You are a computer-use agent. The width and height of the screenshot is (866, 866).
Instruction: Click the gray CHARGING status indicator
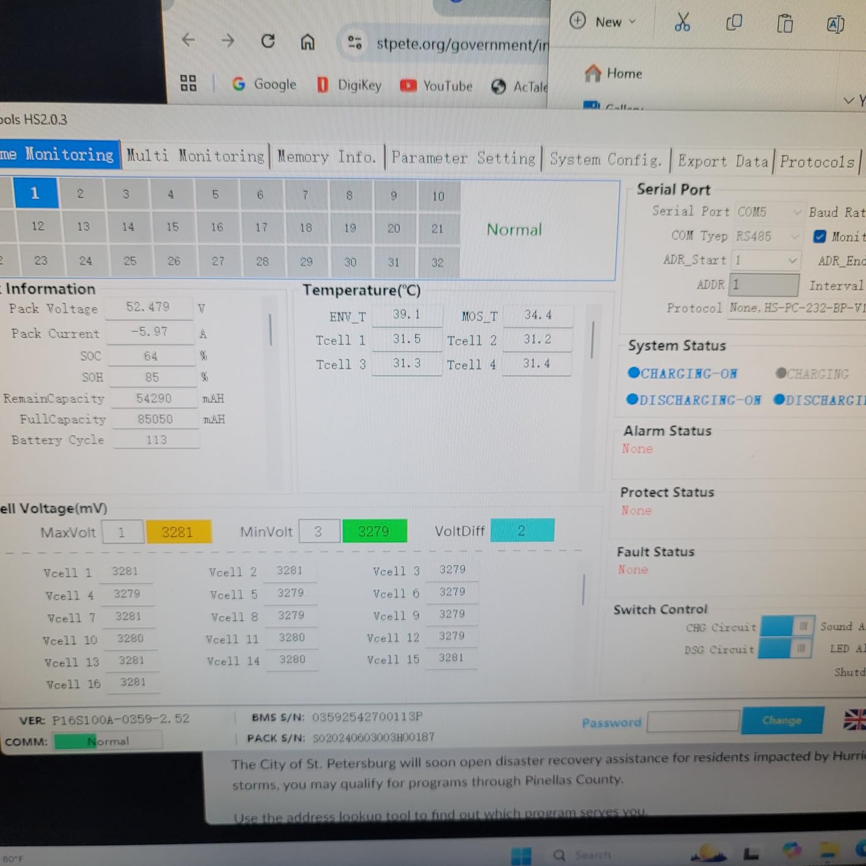point(811,374)
